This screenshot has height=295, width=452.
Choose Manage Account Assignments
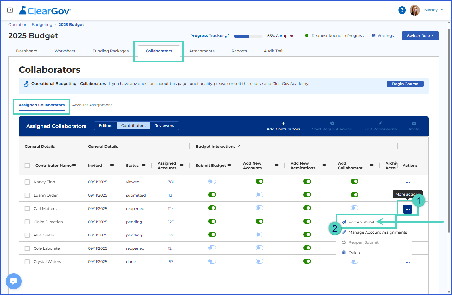pos(374,232)
